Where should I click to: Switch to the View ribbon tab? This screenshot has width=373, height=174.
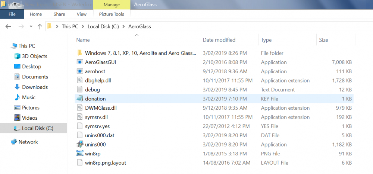[81, 14]
